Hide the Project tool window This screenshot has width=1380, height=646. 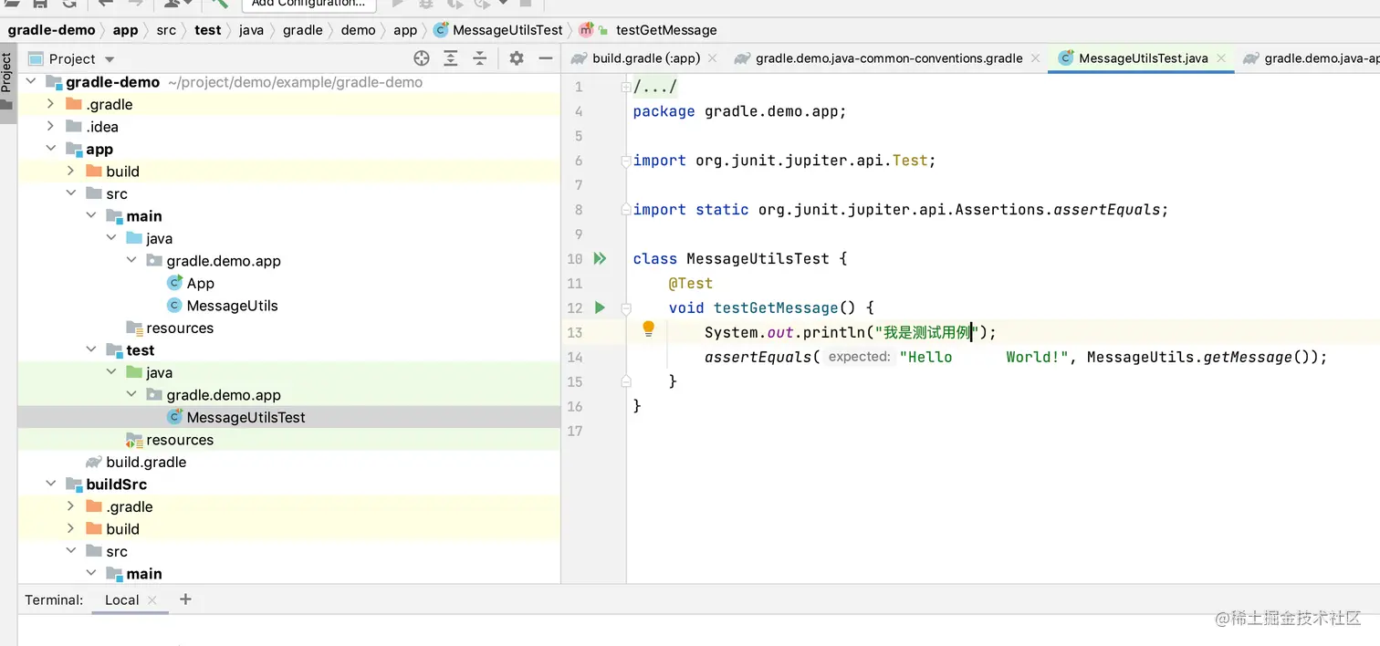pyautogui.click(x=546, y=58)
